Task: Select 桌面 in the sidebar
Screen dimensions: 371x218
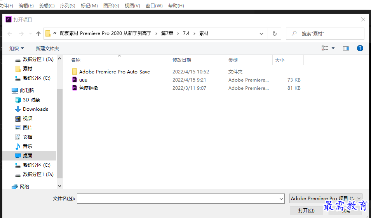Action: [x=30, y=156]
